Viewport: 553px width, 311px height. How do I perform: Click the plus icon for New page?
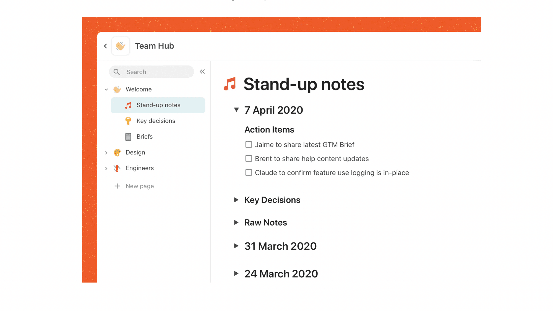tap(117, 186)
